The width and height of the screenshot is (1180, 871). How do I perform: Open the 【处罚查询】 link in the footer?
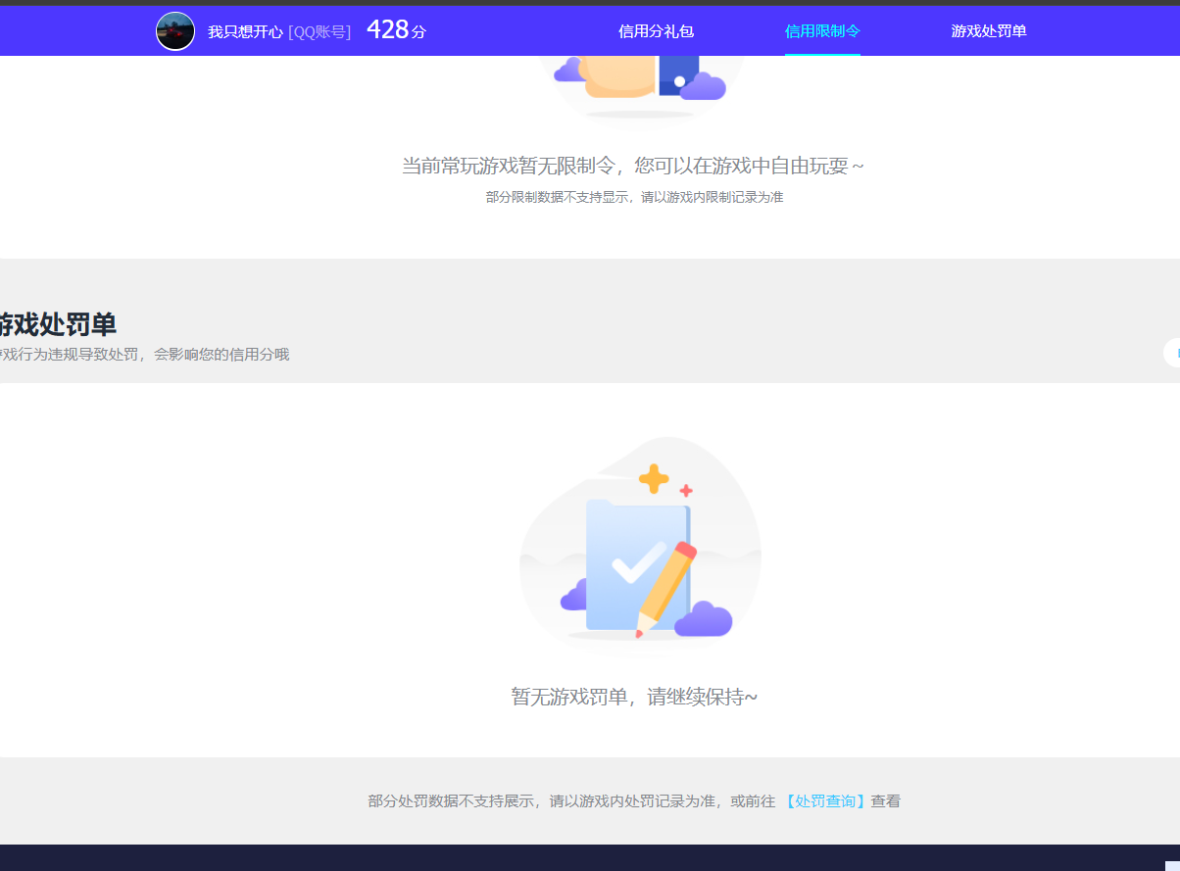click(x=822, y=800)
